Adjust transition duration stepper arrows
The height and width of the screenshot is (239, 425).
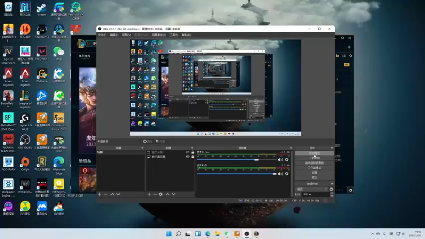pos(331,194)
